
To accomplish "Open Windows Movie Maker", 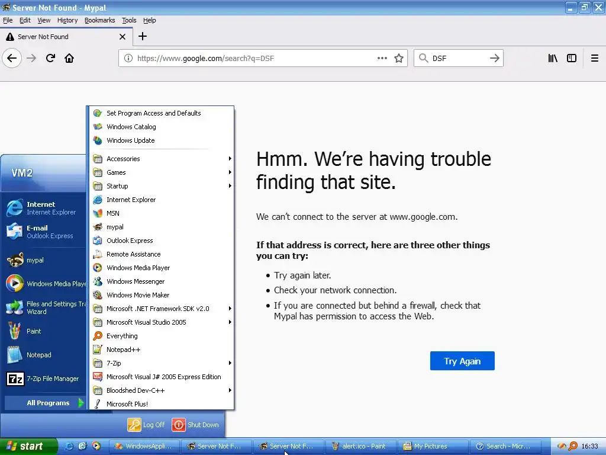I will pos(162,295).
